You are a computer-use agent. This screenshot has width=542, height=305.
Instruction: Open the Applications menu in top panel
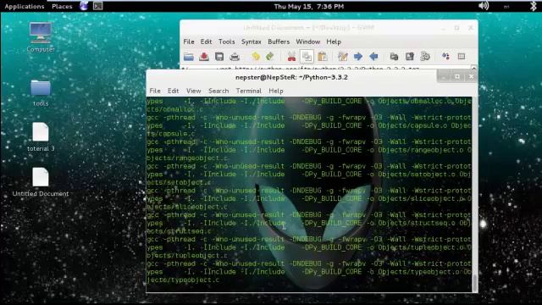coord(25,6)
